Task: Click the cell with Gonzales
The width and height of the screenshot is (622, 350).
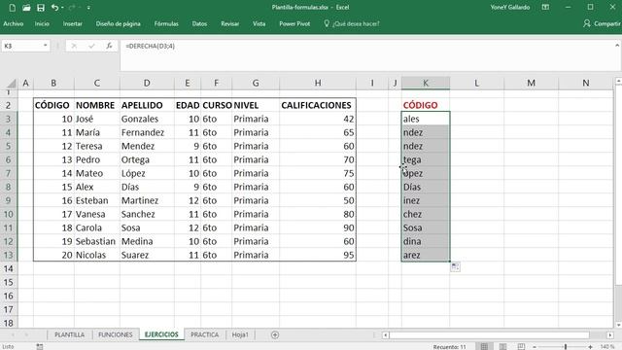Action: coord(147,119)
